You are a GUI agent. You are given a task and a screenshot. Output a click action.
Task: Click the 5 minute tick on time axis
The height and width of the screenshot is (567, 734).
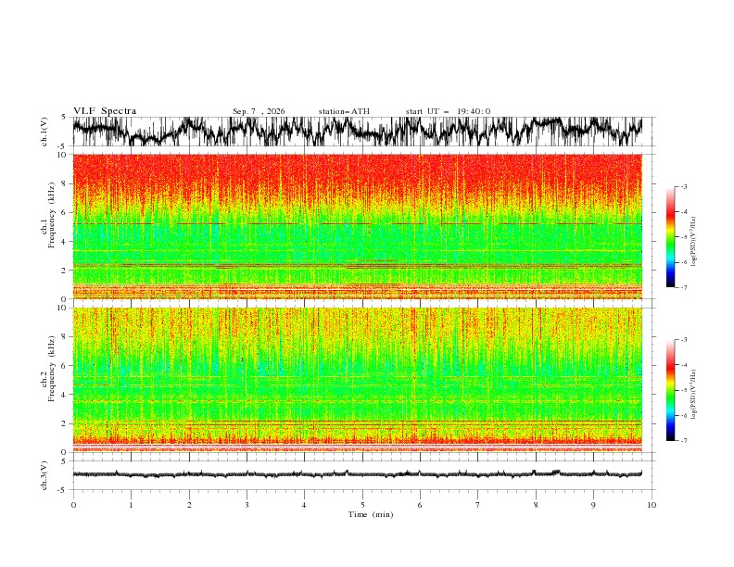click(362, 505)
